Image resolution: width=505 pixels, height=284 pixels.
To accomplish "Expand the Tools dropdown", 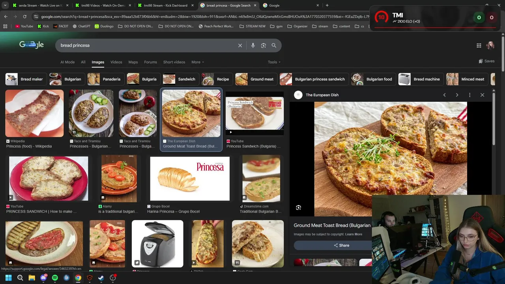I will (x=274, y=62).
